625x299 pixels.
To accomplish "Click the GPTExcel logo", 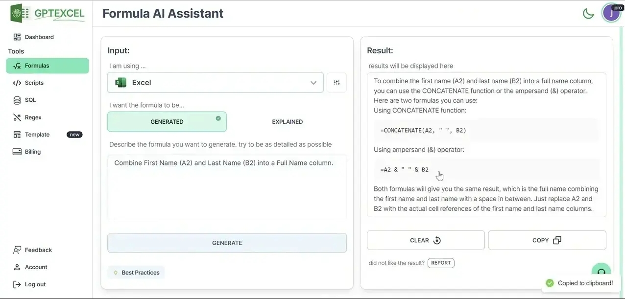I will click(46, 13).
